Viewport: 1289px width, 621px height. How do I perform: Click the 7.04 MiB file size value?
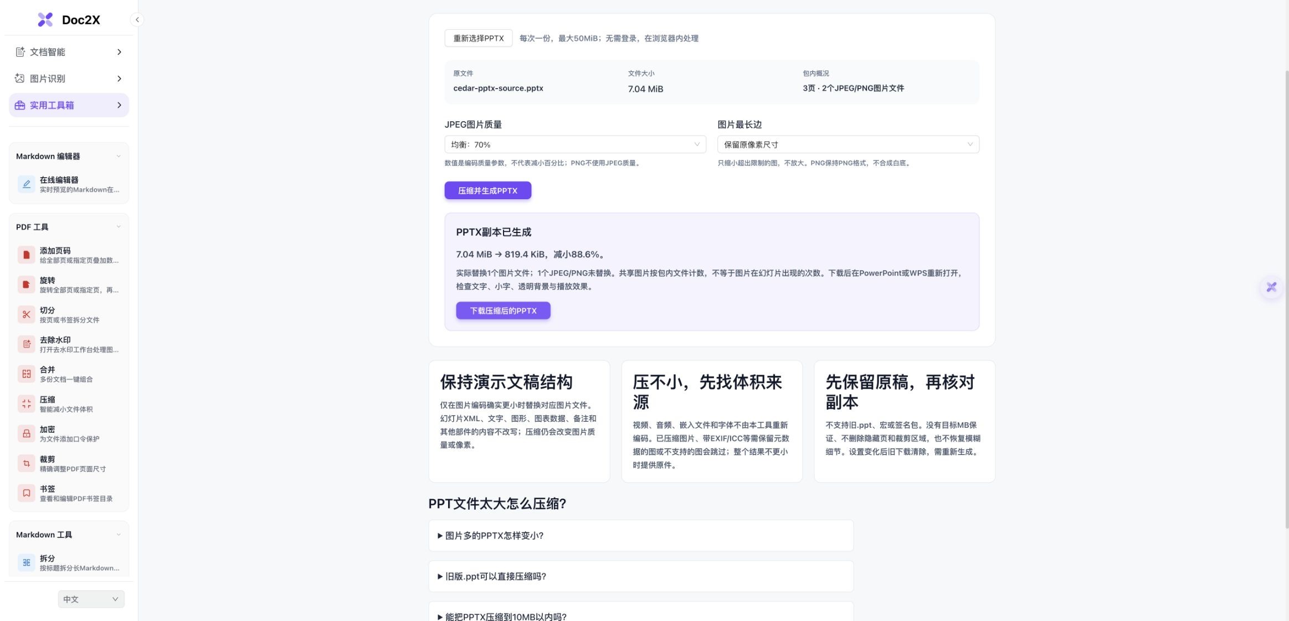coord(645,89)
